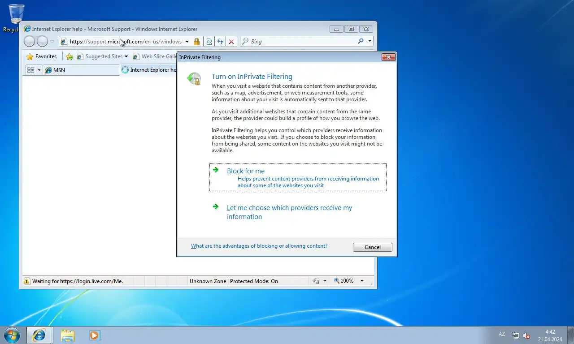Click the InPrivate Filtering dialog icon

pos(194,79)
